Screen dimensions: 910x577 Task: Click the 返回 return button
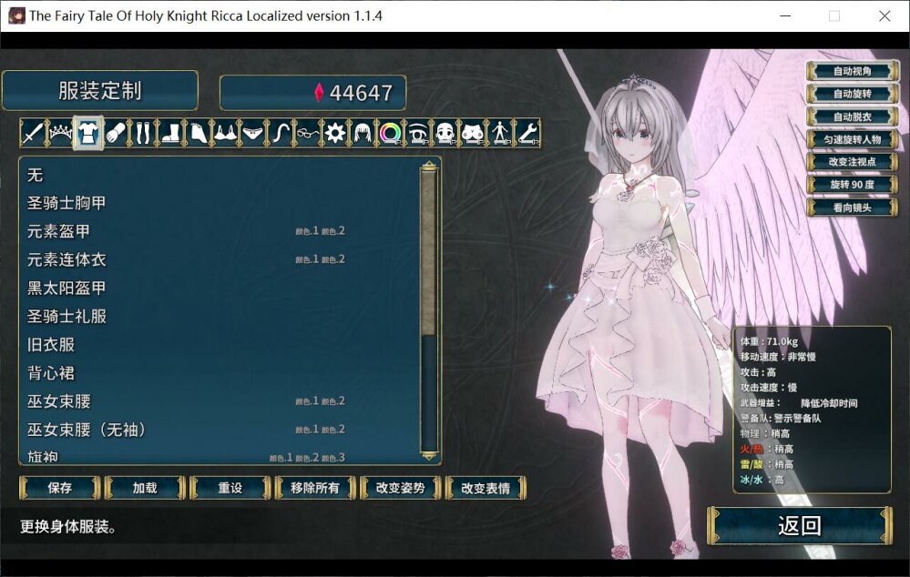tap(800, 525)
